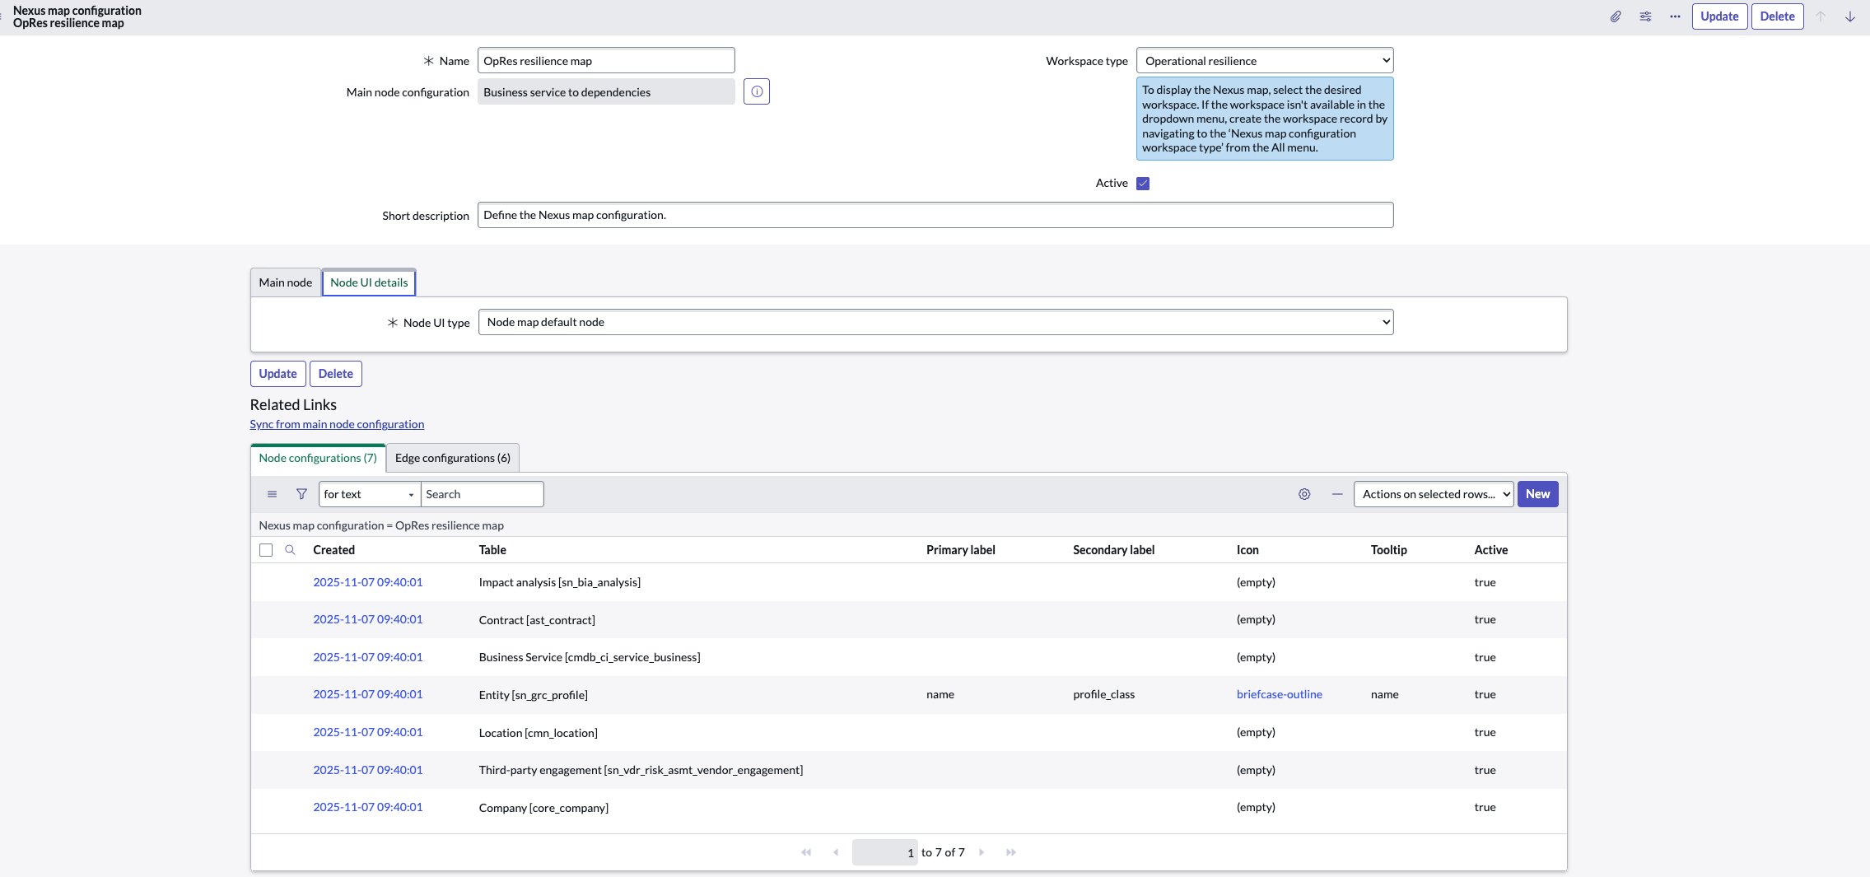Click the lower Delete button
This screenshot has height=877, width=1870.
(335, 374)
